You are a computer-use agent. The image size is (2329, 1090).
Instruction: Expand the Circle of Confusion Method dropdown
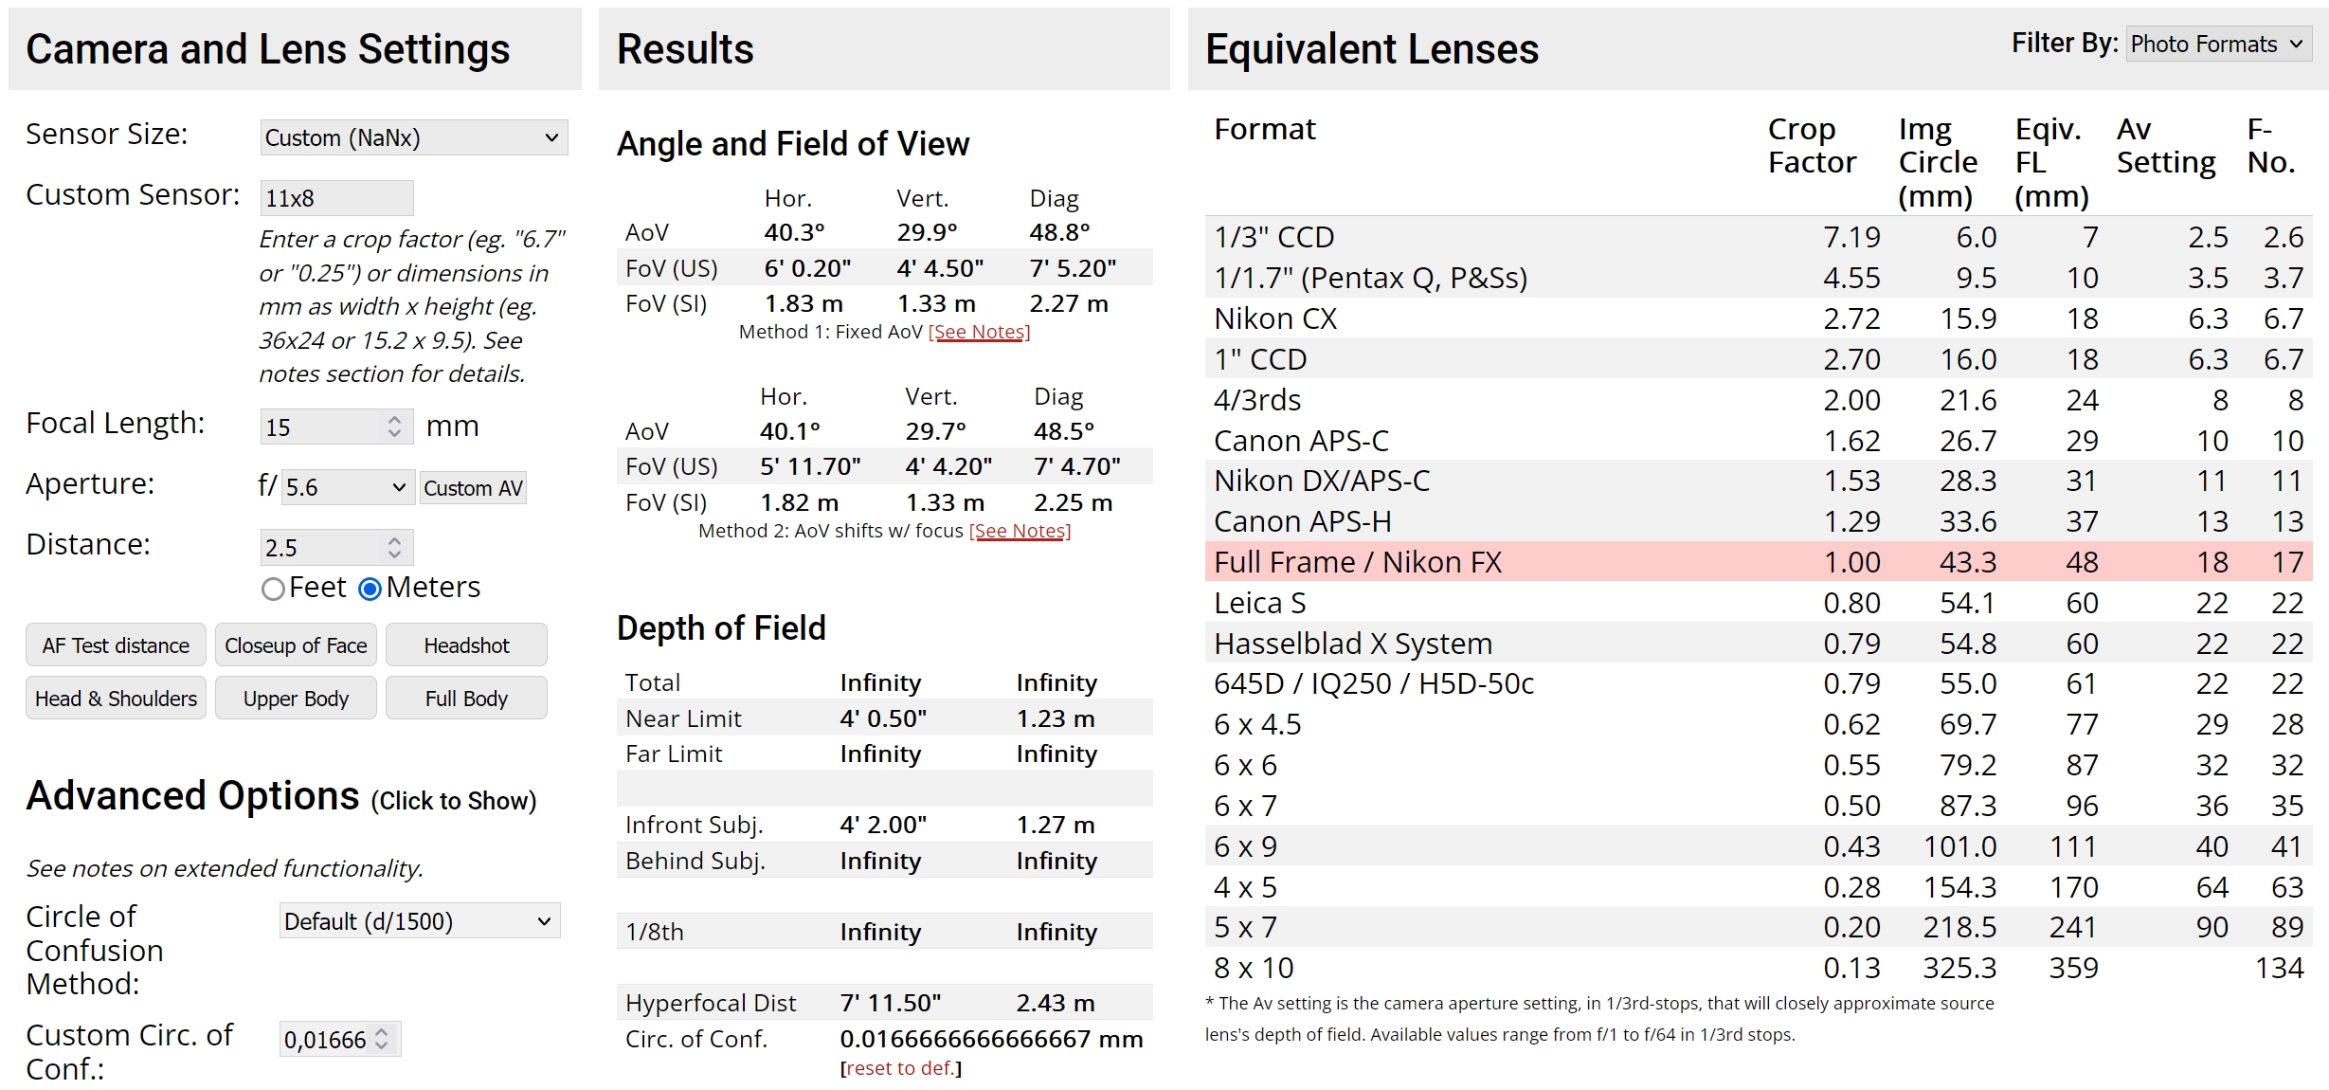pos(420,921)
